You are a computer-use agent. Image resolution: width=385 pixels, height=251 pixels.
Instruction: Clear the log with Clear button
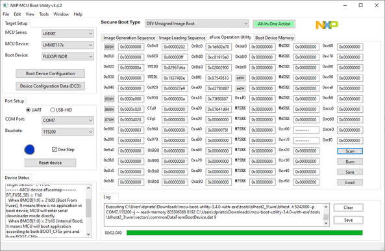tap(348, 208)
